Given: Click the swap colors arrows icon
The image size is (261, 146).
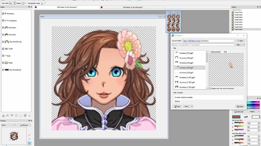Looking at the screenshot, I should (246, 117).
